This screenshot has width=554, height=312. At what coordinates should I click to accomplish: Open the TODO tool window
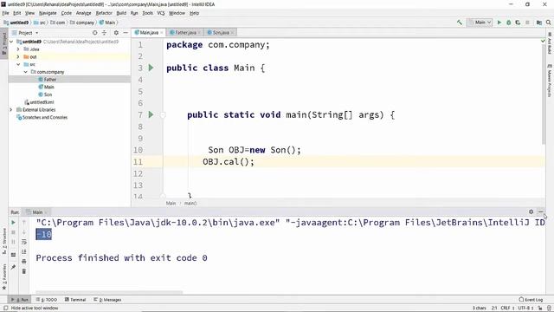point(47,300)
